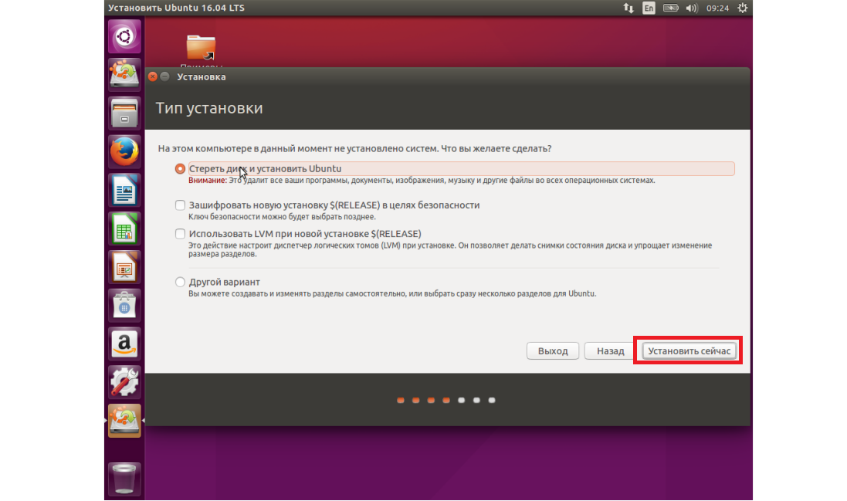
Task: Open Ubuntu Dash search in launcher
Action: pos(124,37)
